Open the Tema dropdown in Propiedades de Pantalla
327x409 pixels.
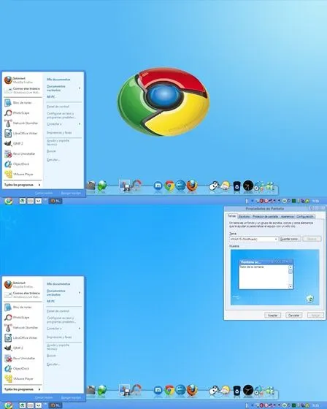tap(253, 239)
